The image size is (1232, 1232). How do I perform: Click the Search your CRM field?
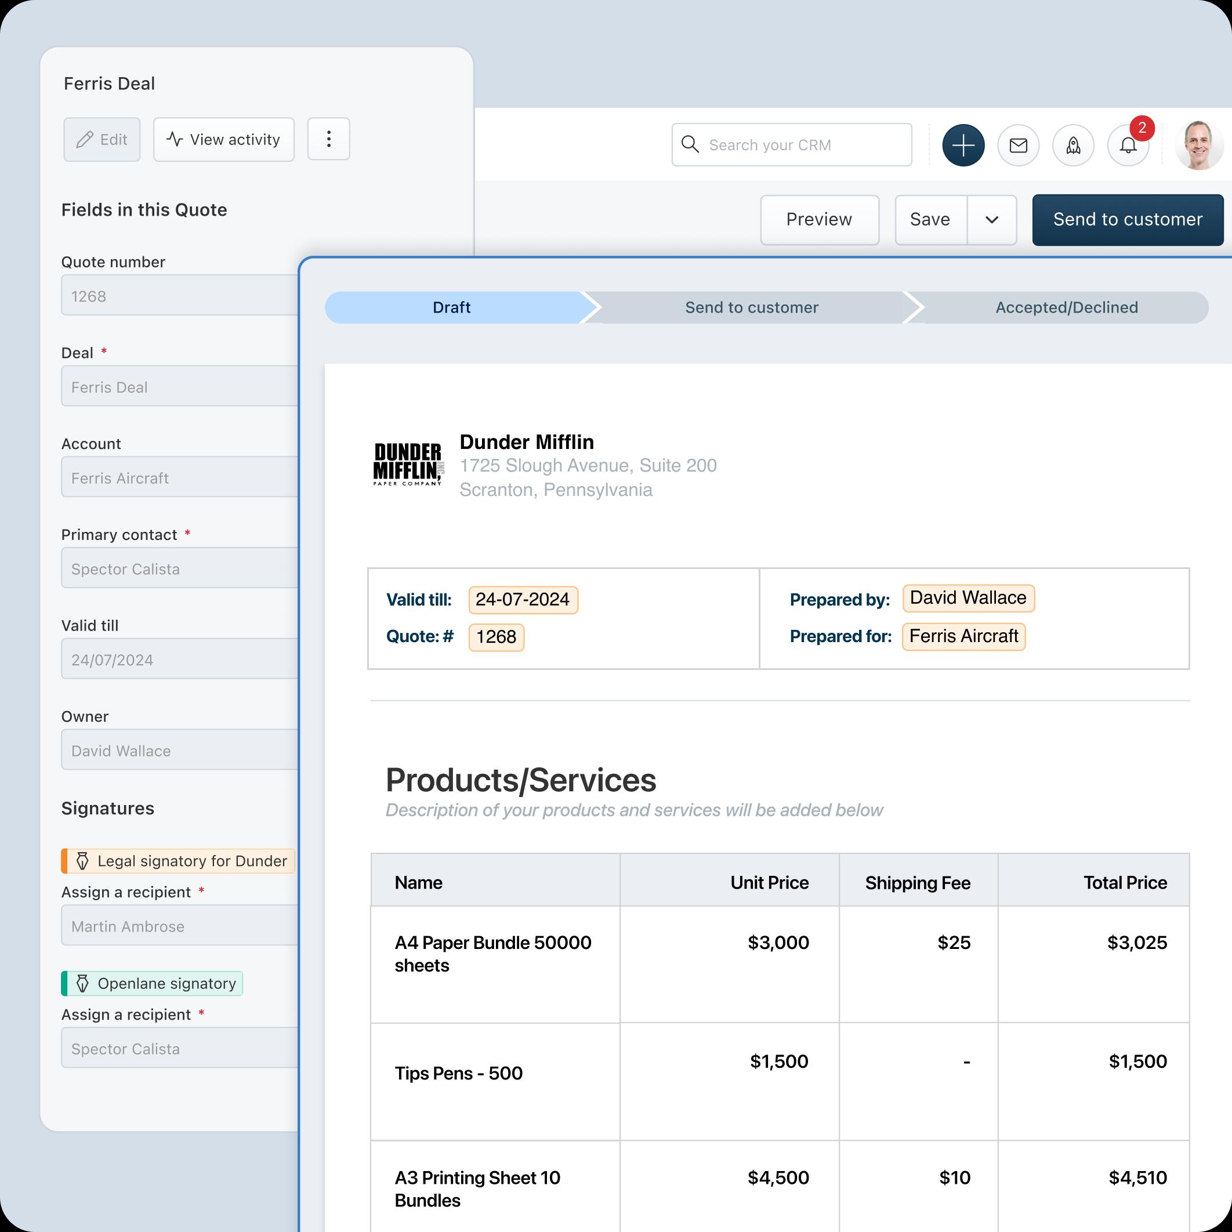tap(791, 145)
